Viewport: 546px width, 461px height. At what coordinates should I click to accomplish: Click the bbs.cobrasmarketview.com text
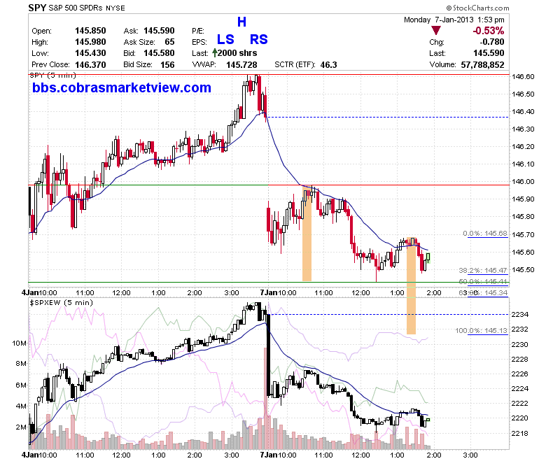(122, 87)
